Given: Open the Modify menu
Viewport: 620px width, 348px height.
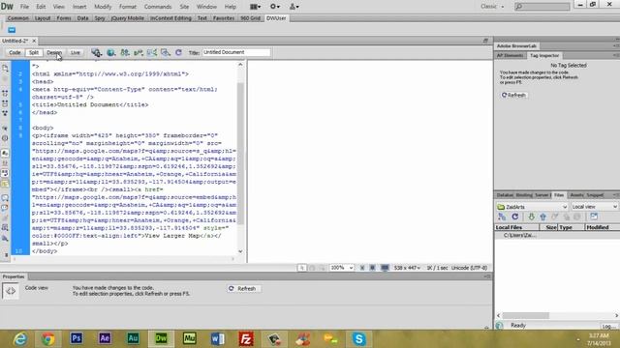Looking at the screenshot, I should (103, 7).
